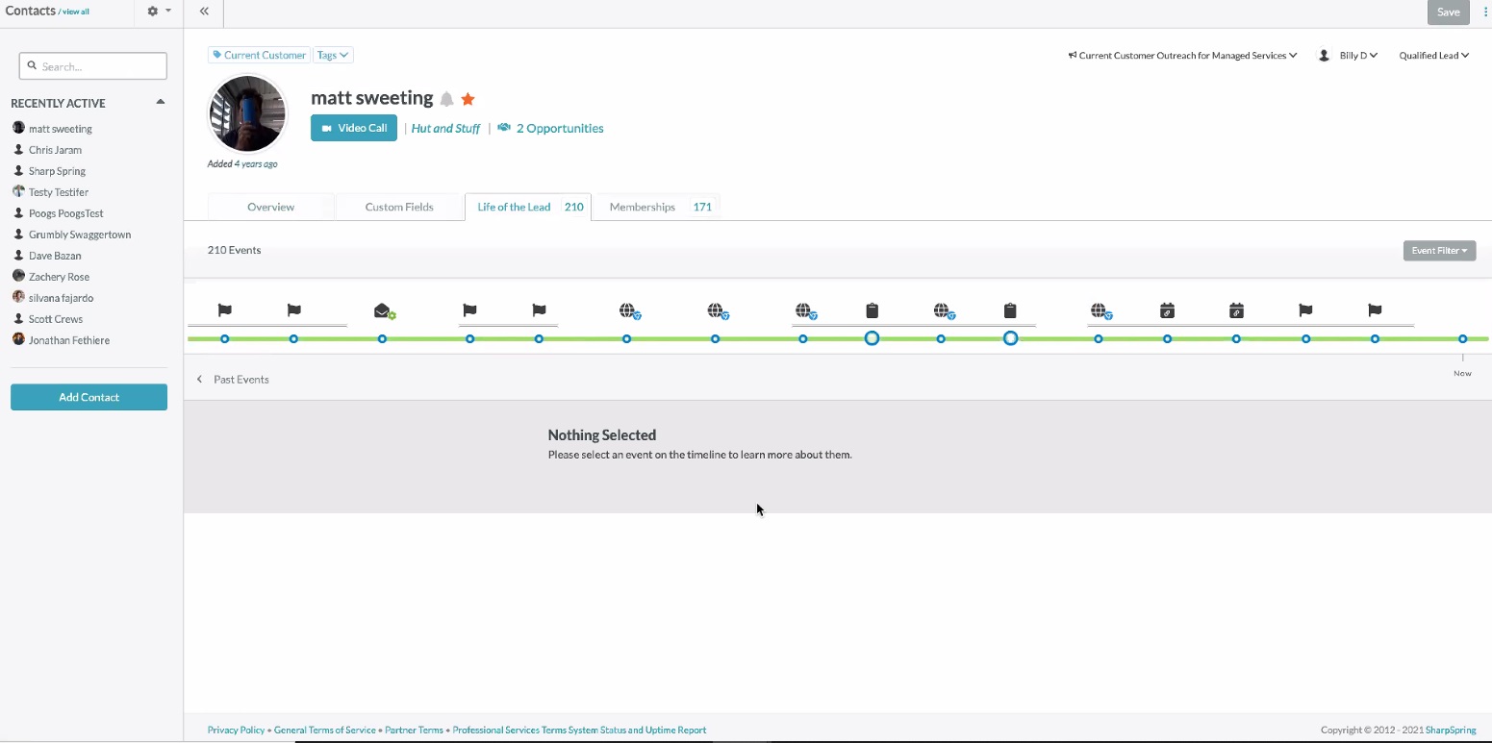Click the leftmost globe web visit icon
The image size is (1492, 743).
coord(630,310)
